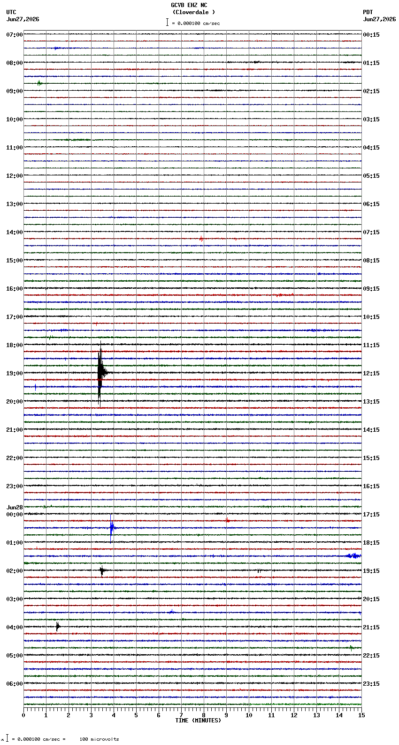
Task: Click the TIME (MINUTES) axis title
Action: pos(198,720)
